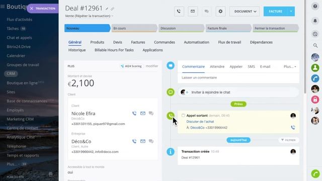Screen dimensions: 322x181
Task: Open the Document dropdown
Action: [x=245, y=11]
